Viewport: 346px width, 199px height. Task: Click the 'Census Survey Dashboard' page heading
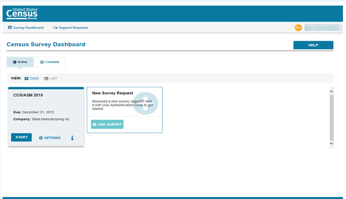46,44
